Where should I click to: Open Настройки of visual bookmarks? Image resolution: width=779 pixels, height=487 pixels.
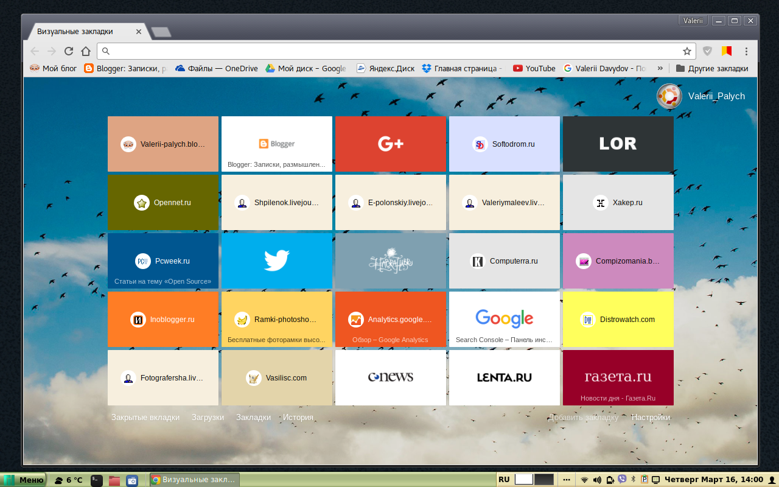tap(651, 418)
